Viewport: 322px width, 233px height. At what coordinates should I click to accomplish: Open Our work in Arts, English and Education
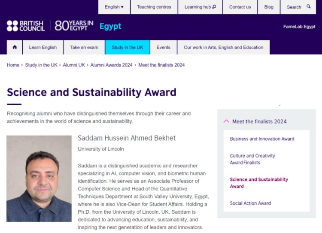[x=223, y=47]
